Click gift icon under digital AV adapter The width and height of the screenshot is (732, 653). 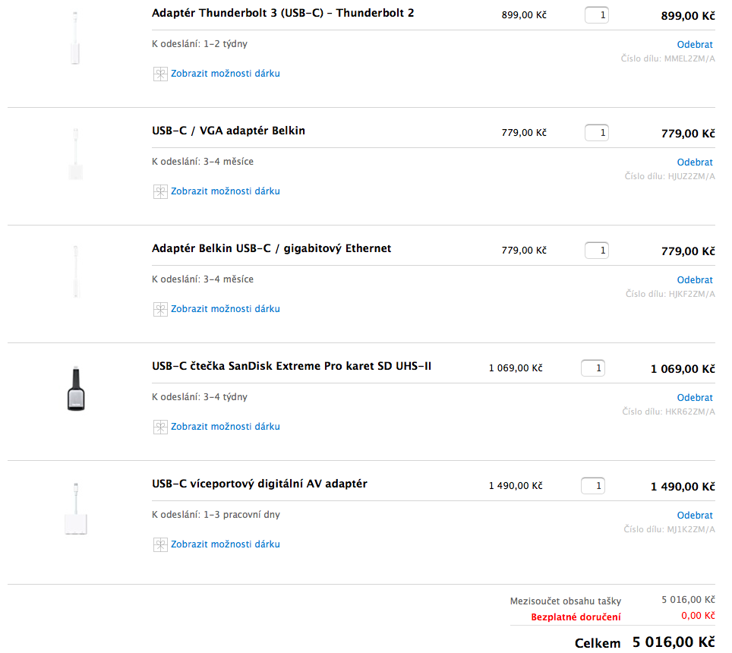pos(160,544)
